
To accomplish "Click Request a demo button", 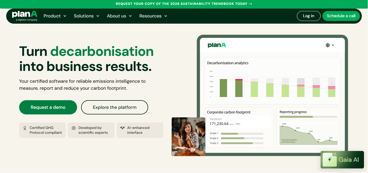I will [48, 107].
